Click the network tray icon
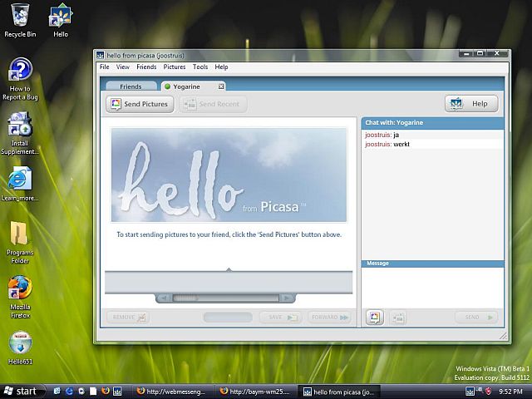The width and height of the screenshot is (532, 399). (x=480, y=391)
